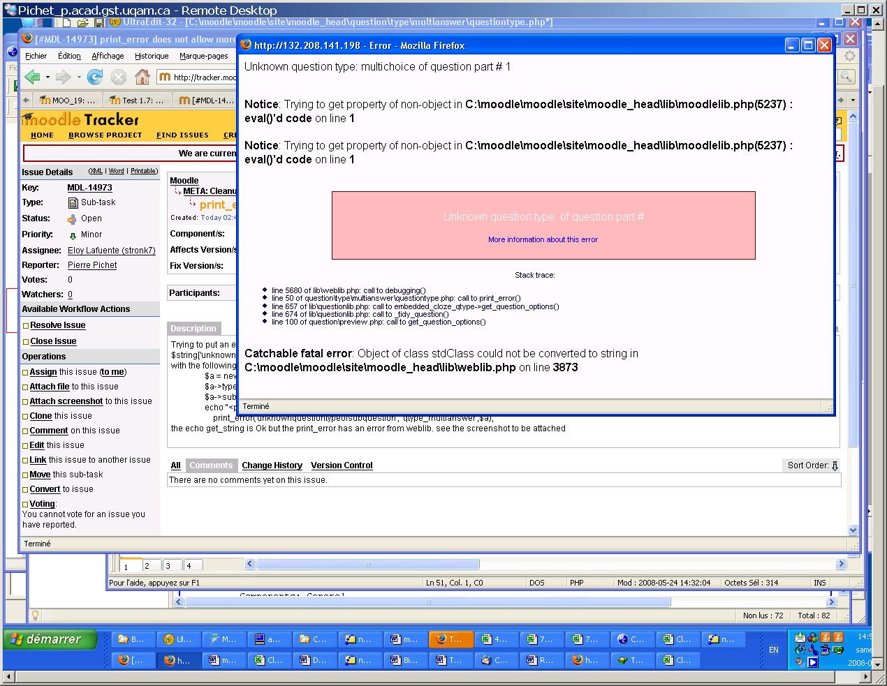This screenshot has height=686, width=887.
Task: Open the Historique menu
Action: coord(152,56)
